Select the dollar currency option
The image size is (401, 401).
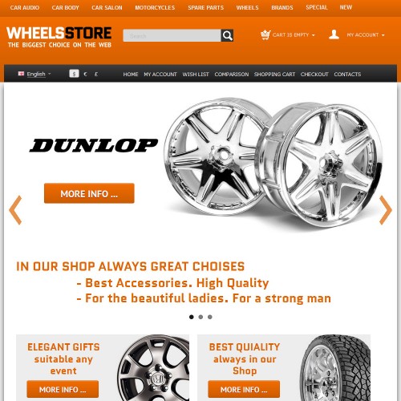pos(74,74)
